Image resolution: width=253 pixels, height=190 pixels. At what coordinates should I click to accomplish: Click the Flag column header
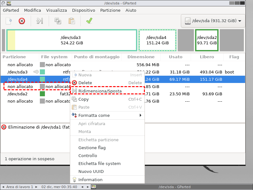(x=234, y=57)
